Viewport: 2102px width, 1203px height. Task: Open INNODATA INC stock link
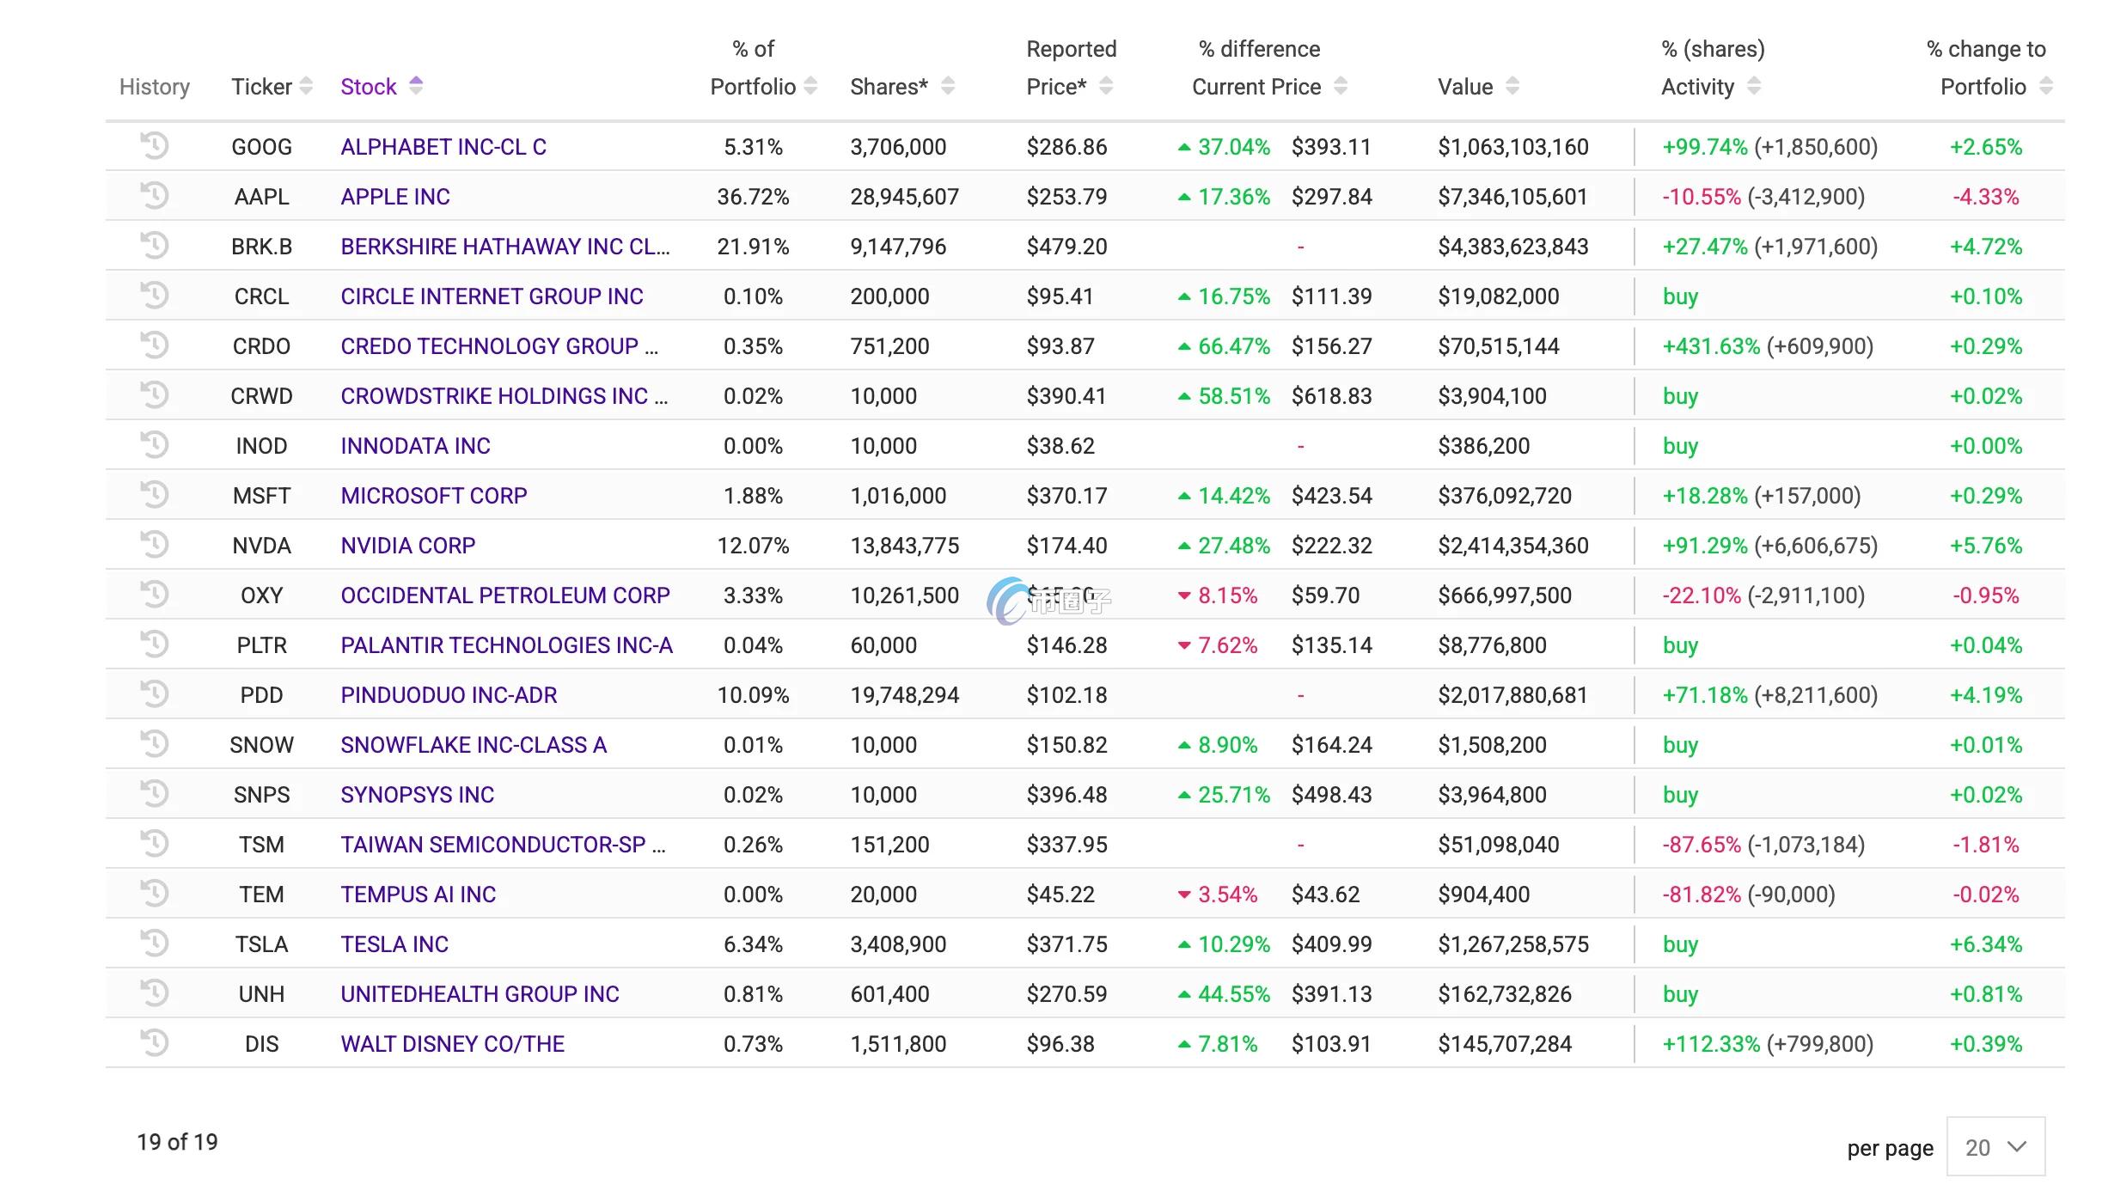point(416,446)
